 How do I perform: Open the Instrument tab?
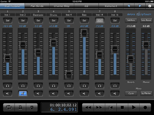[x=111, y=6]
